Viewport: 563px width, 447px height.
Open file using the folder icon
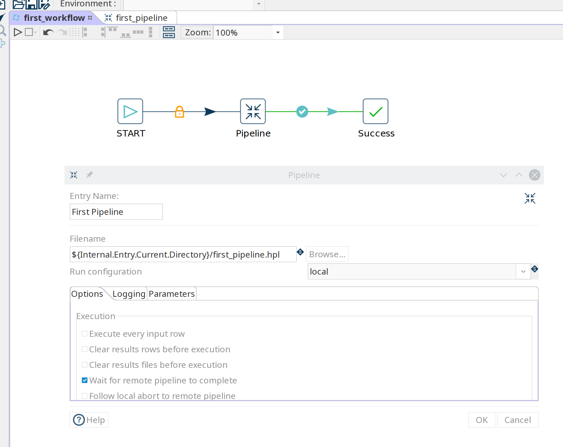[18, 5]
